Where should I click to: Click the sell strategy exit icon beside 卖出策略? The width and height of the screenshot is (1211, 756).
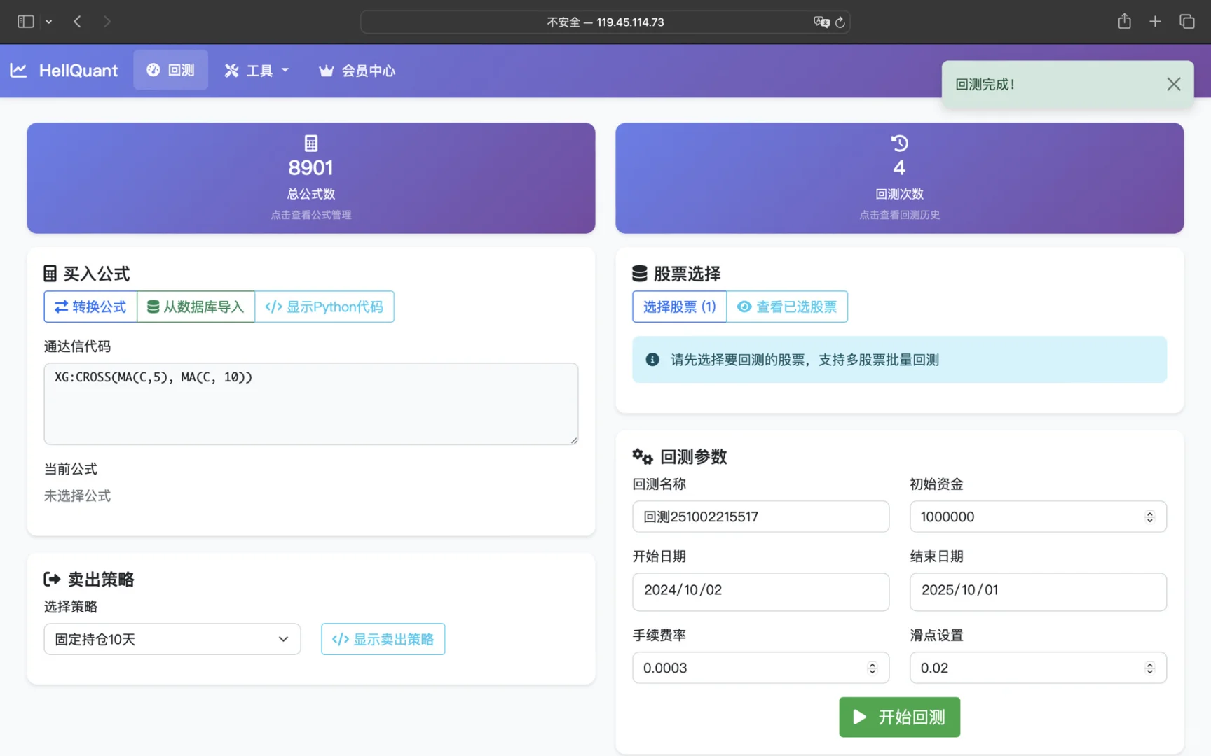click(x=53, y=578)
